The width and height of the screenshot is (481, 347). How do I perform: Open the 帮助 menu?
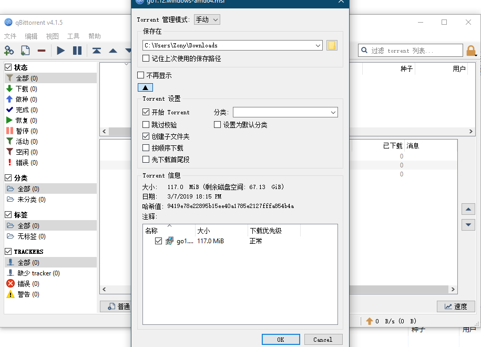click(95, 36)
